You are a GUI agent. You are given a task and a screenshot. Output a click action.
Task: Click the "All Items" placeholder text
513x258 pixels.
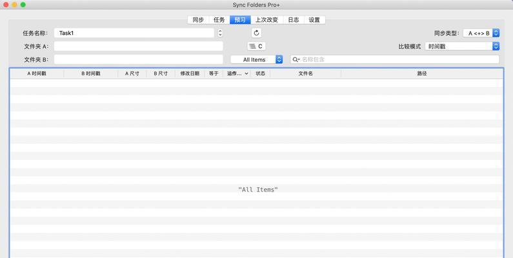(x=258, y=190)
